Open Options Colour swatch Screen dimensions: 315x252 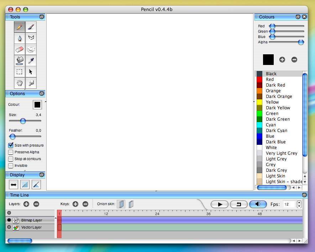(37, 105)
